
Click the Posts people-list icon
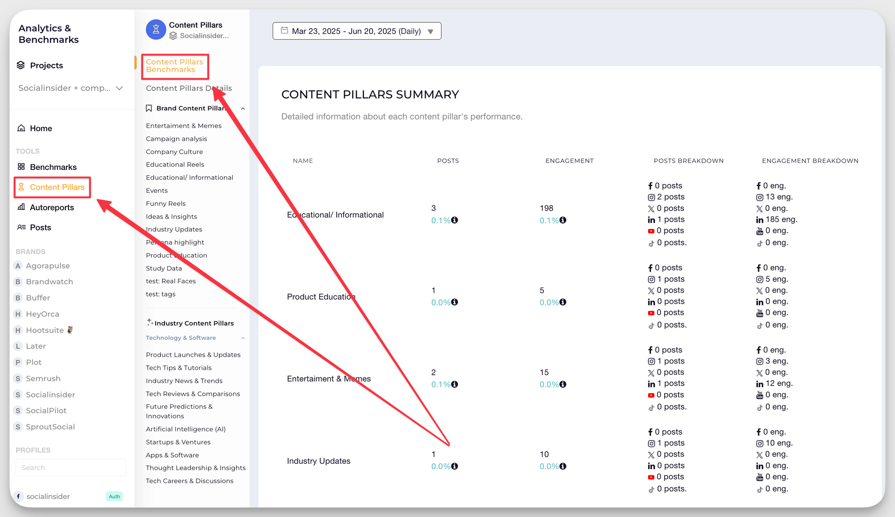(x=21, y=227)
